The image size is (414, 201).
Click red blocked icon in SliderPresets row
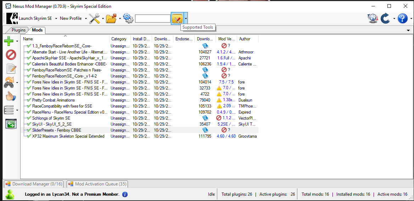224,130
